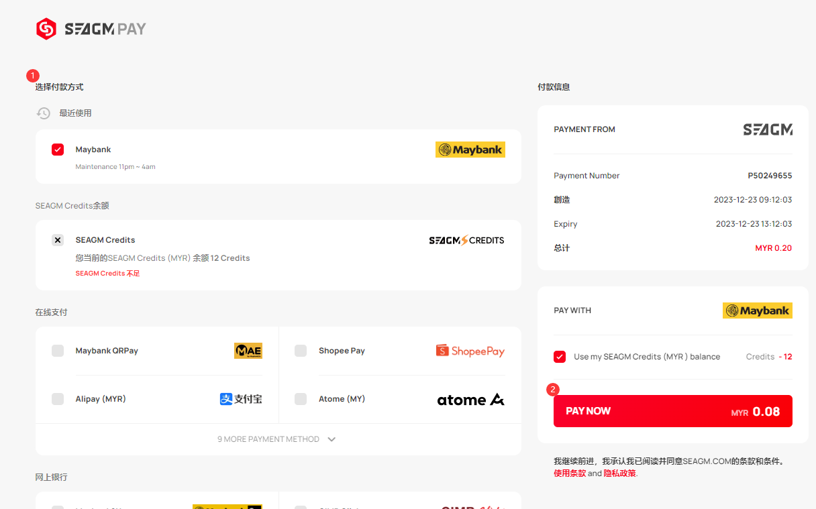Click the chevron beside 9 More Payment Method
Viewport: 816px width, 509px height.
[x=331, y=439]
